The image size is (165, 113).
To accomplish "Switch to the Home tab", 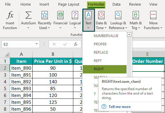I will [26, 4].
